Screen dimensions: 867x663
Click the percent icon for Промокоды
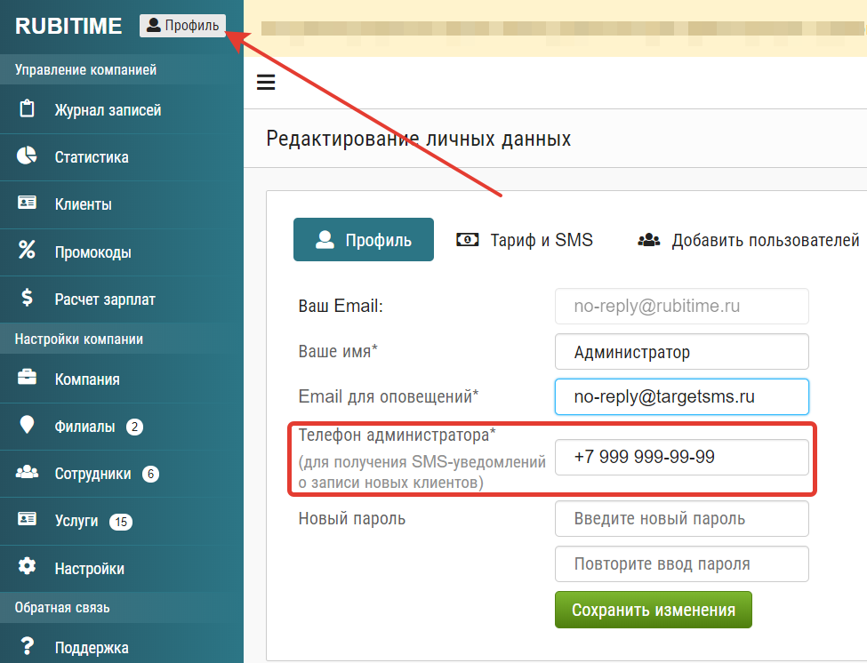(27, 250)
